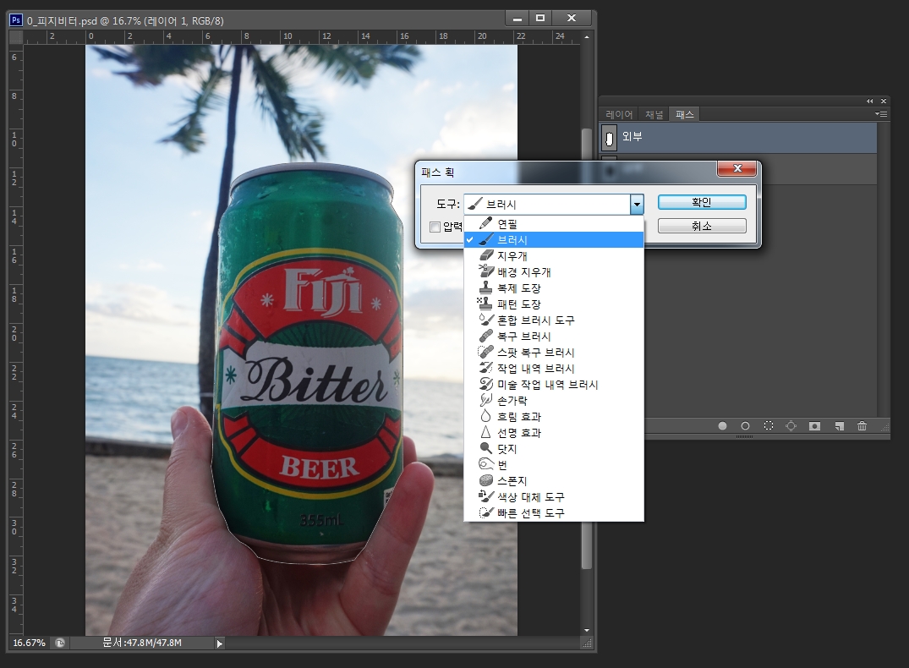The width and height of the screenshot is (909, 668).
Task: Close the 패스 획 dialog
Action: click(x=737, y=168)
